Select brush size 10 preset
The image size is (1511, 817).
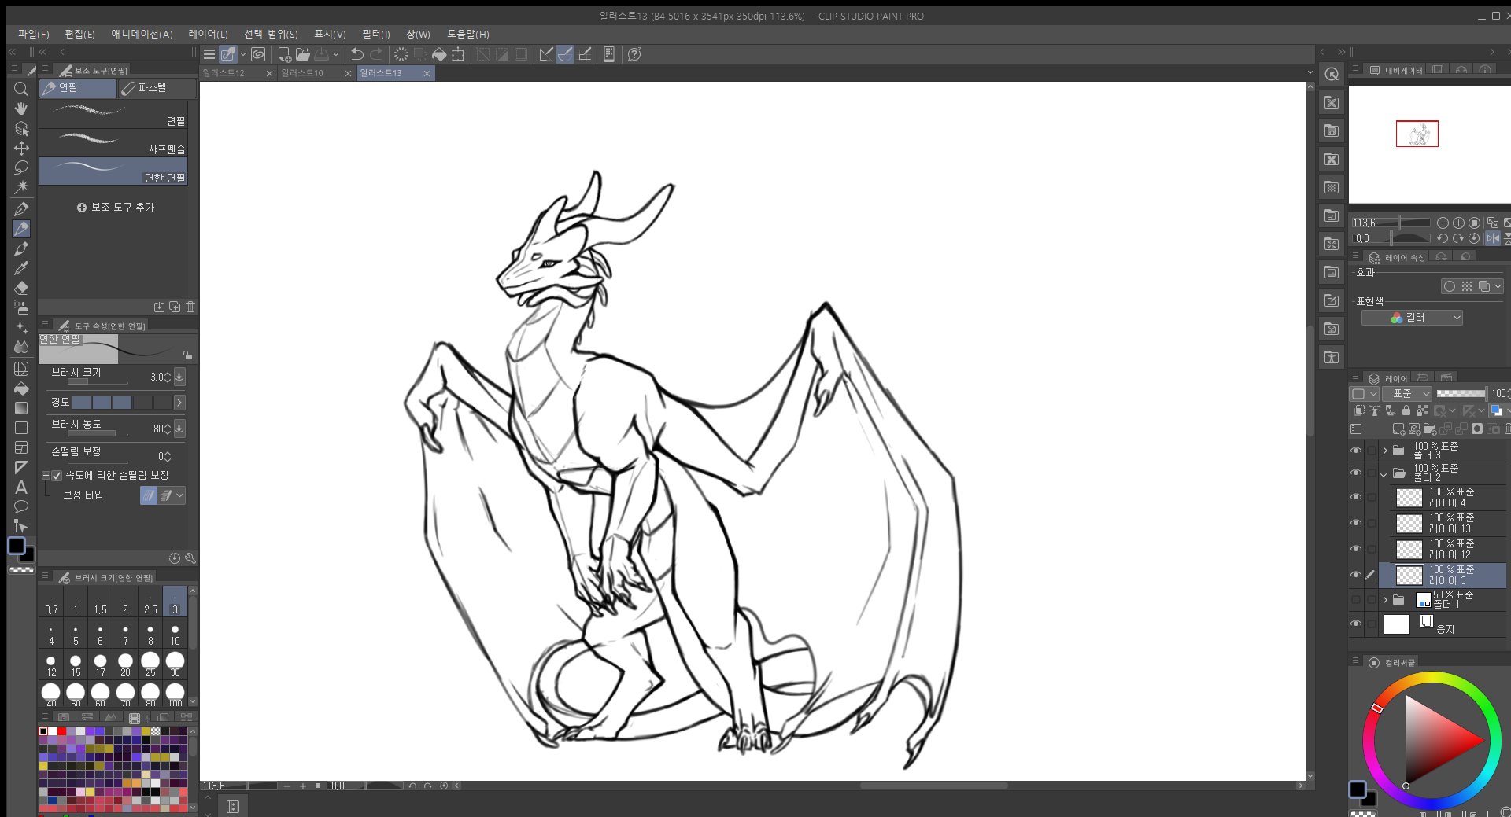coord(175,634)
